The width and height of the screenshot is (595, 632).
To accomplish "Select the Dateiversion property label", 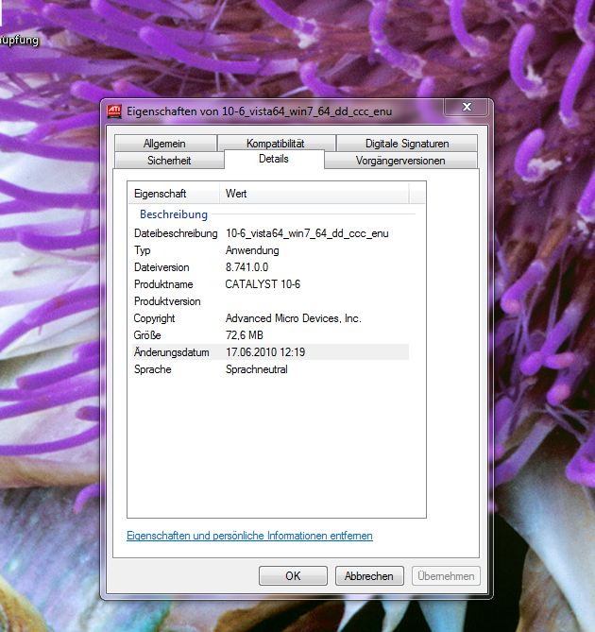I will tap(161, 267).
